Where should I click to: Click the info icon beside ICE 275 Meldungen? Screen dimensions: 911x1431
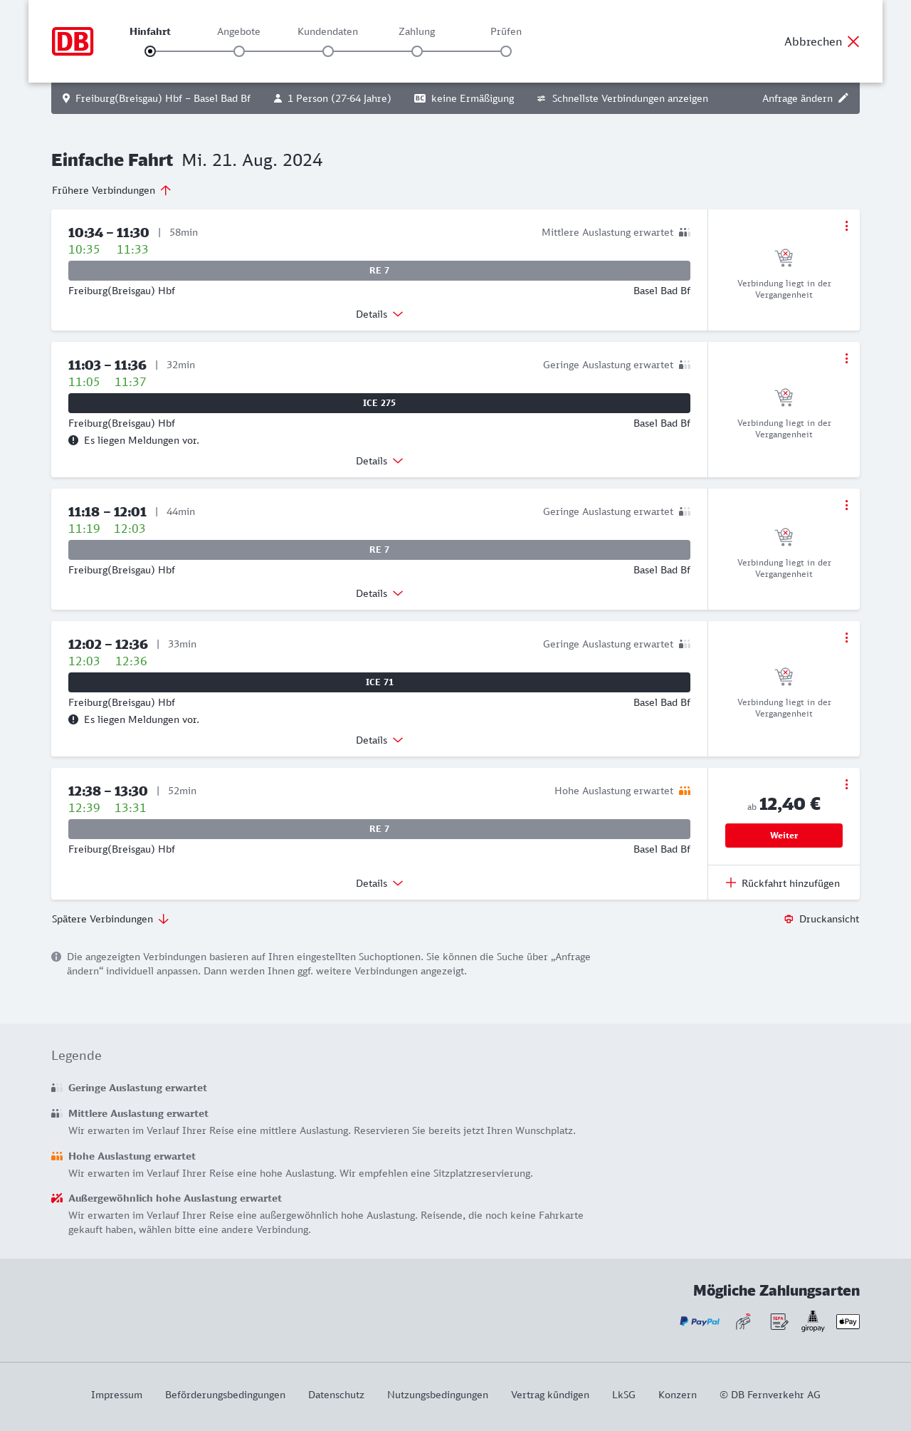point(73,440)
